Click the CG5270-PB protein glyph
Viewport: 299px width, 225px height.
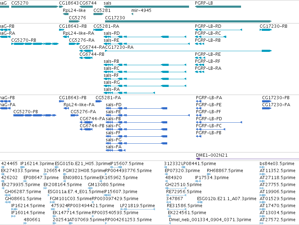(35, 115)
